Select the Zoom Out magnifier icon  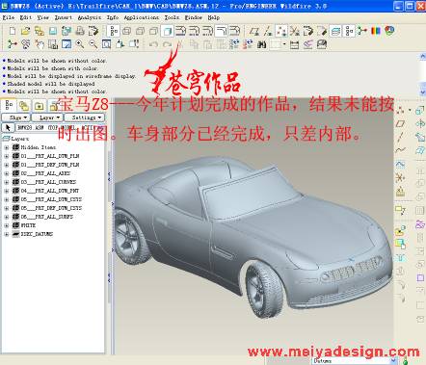93,44
